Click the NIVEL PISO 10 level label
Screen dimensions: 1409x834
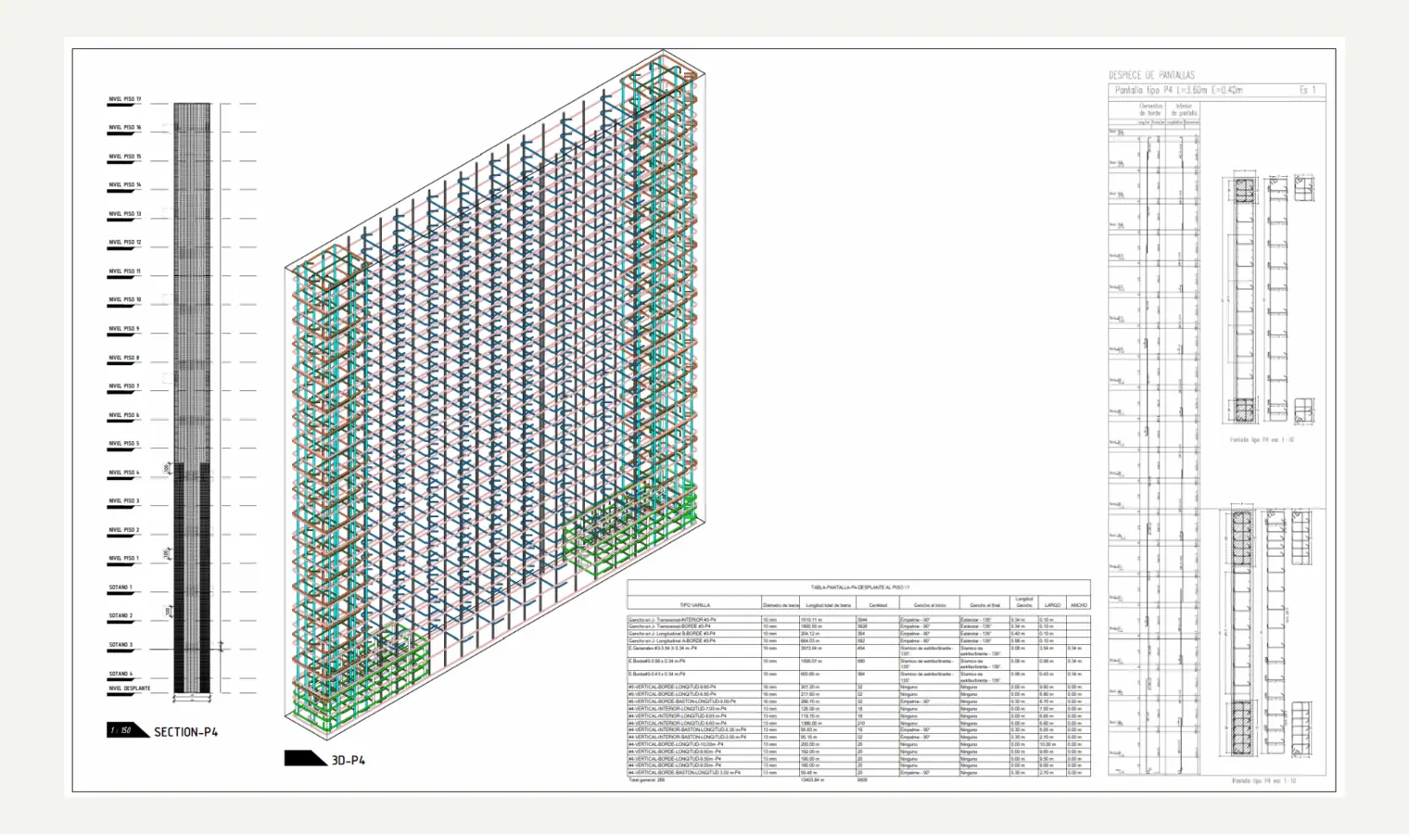click(x=125, y=300)
